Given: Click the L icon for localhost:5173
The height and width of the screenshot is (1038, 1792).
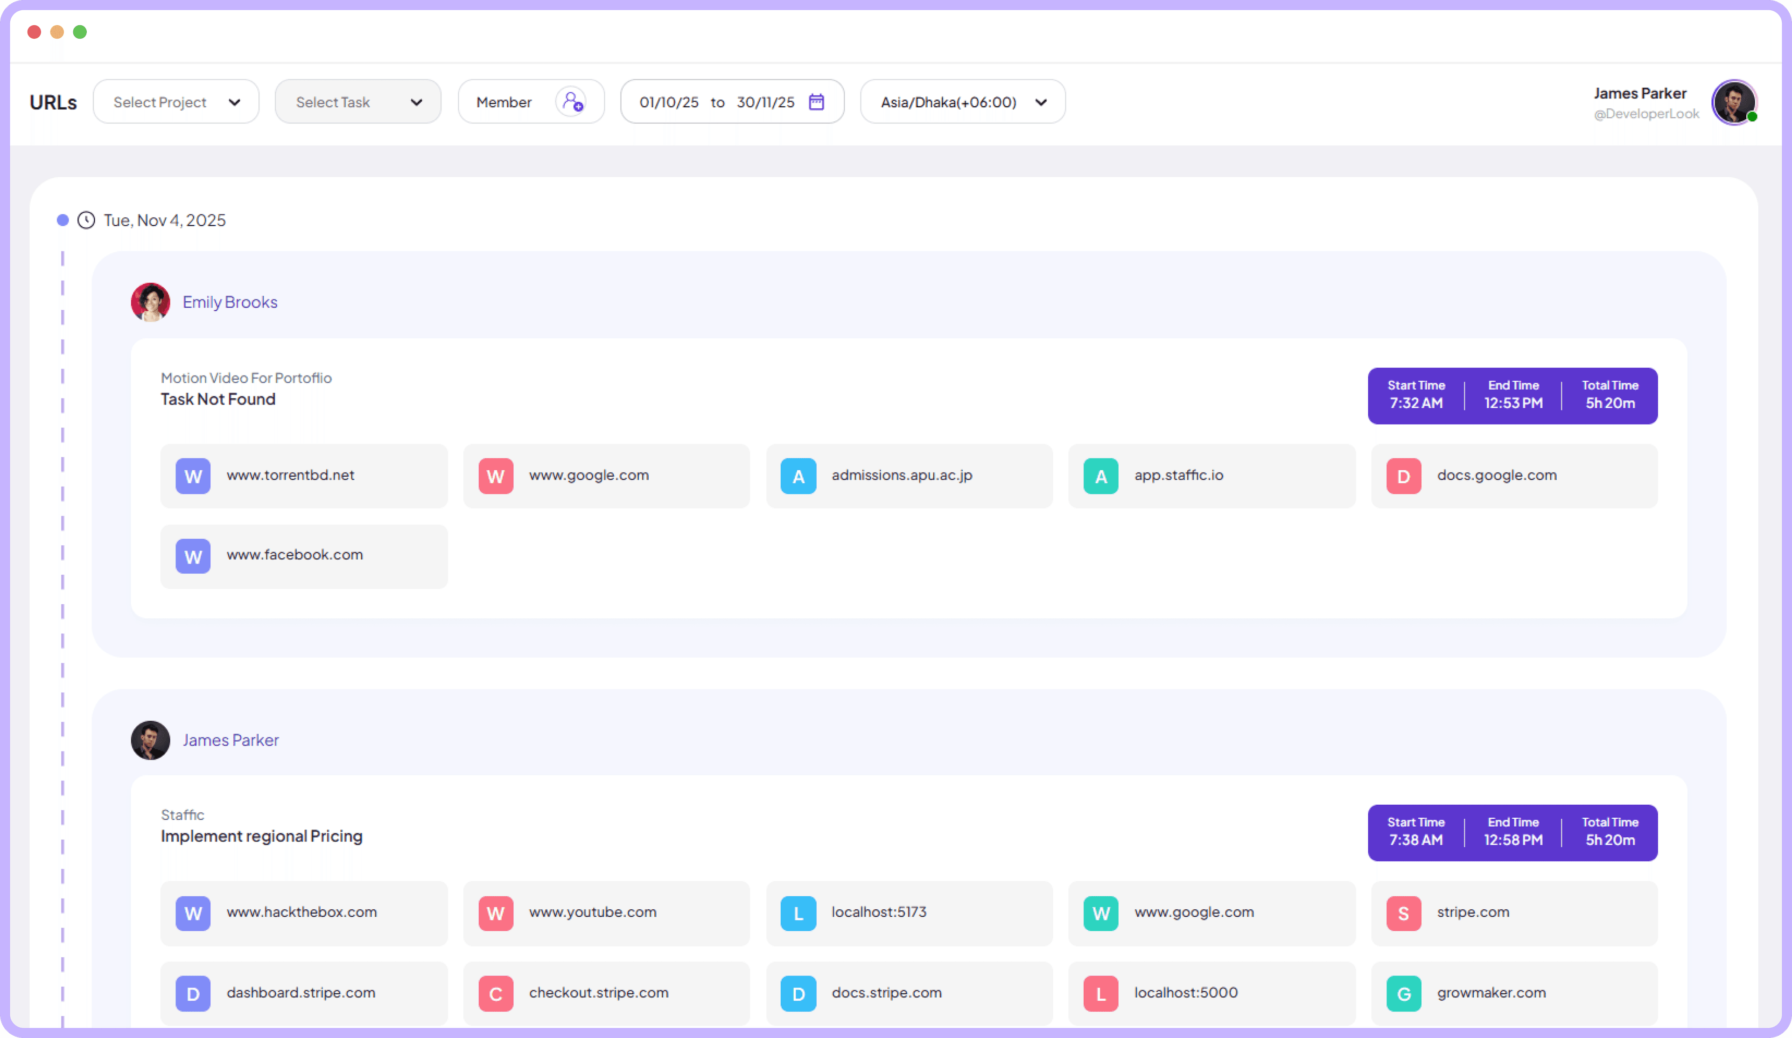Looking at the screenshot, I should point(798,913).
